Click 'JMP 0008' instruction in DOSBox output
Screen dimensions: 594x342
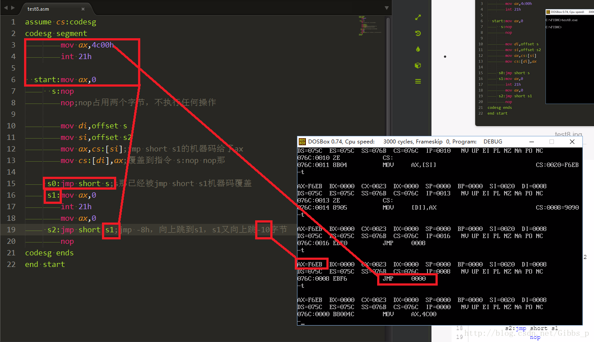pyautogui.click(x=404, y=243)
